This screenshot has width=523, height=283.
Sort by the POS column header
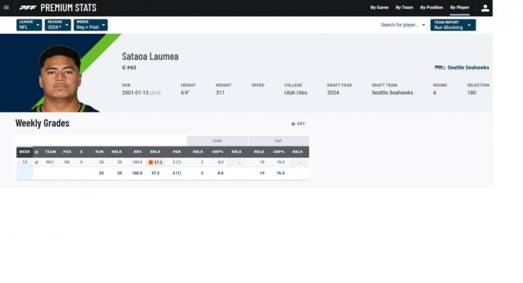point(67,152)
